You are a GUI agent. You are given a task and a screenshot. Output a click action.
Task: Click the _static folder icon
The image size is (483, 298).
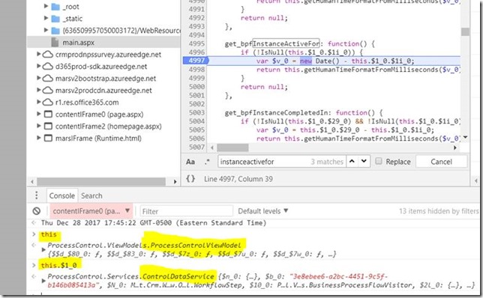55,19
